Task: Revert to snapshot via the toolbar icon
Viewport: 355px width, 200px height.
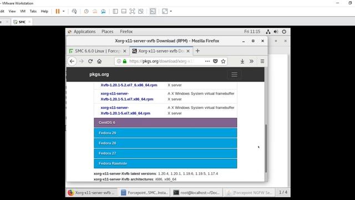Action: click(95, 11)
